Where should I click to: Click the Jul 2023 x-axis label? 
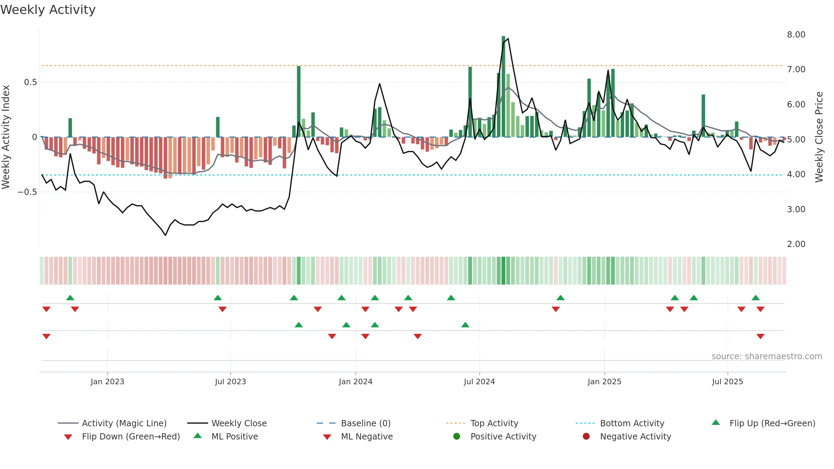230,381
